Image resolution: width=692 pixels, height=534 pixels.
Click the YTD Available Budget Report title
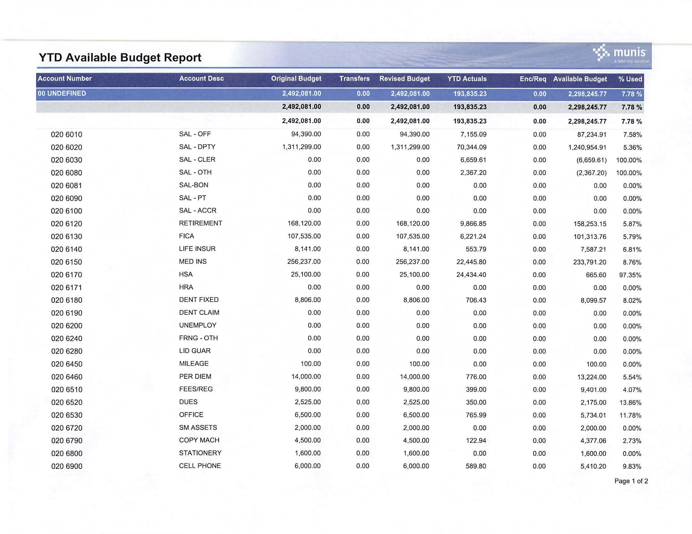(x=120, y=57)
